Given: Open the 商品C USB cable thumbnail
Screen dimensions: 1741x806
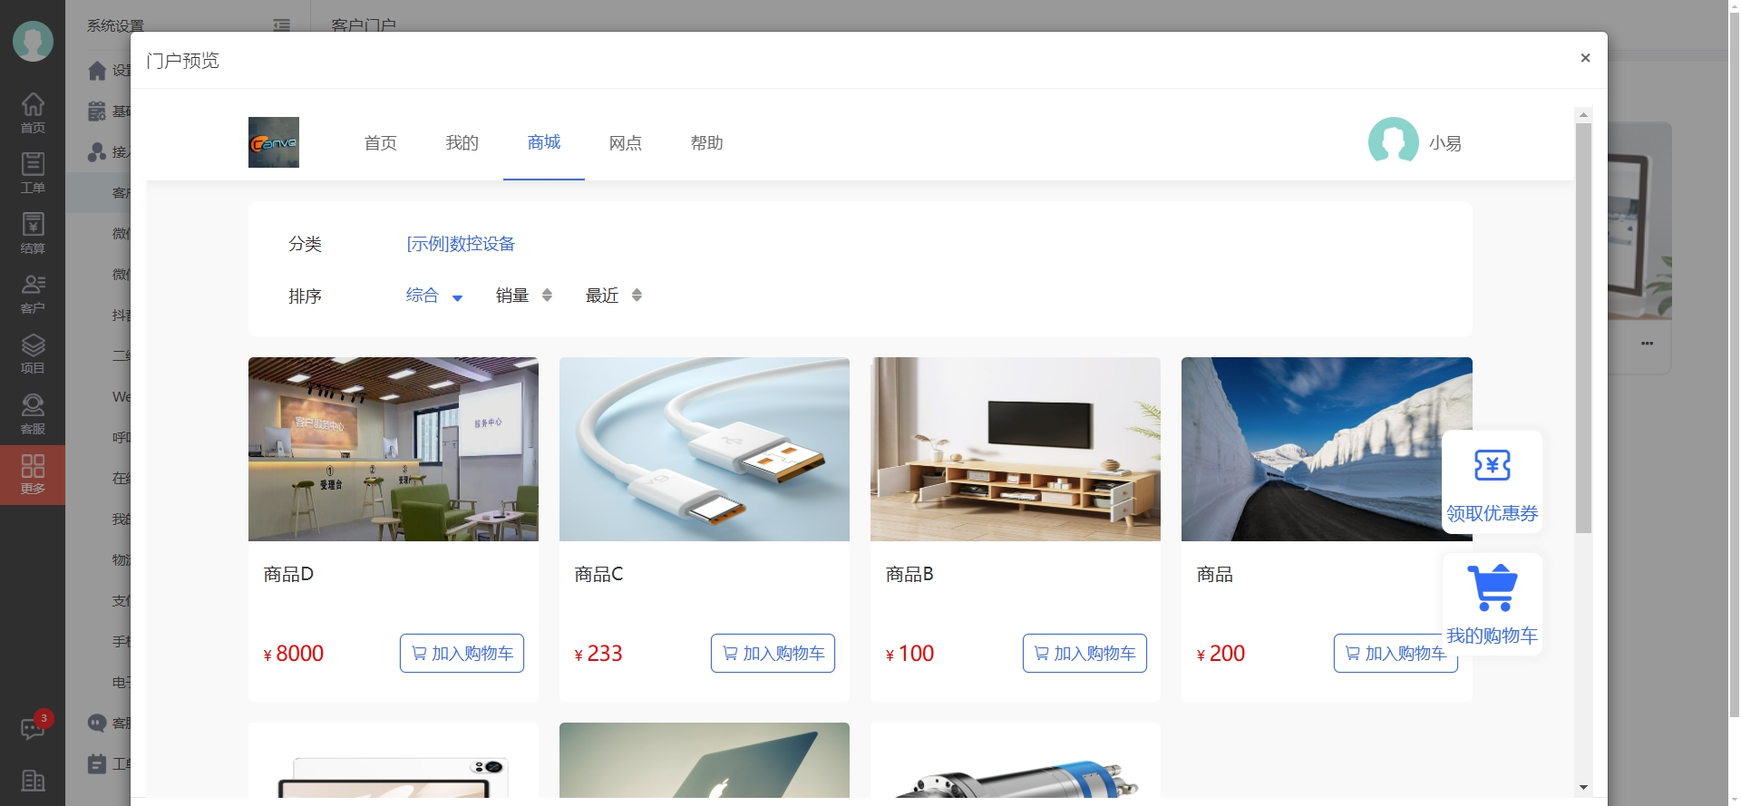Looking at the screenshot, I should click(705, 449).
